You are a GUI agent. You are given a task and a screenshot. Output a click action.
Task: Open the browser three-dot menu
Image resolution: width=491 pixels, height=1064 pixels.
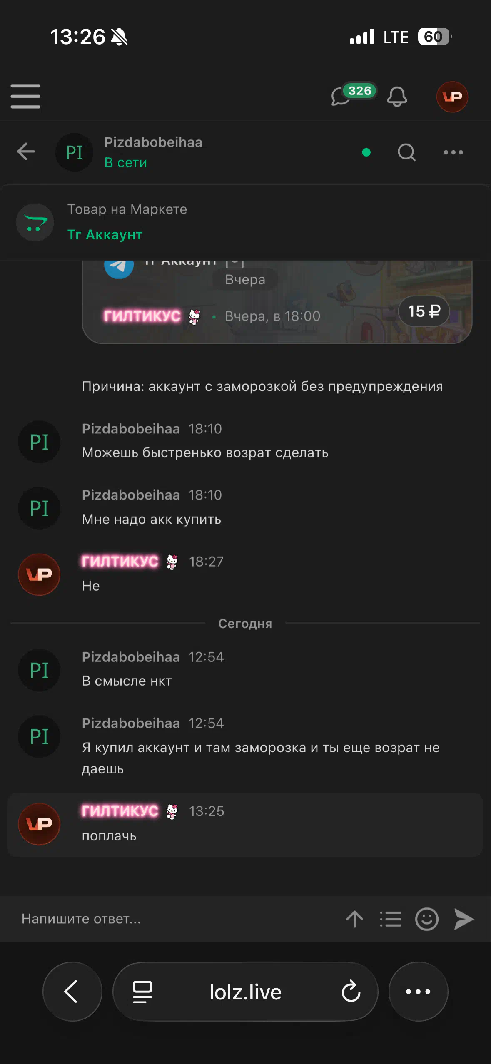[418, 992]
